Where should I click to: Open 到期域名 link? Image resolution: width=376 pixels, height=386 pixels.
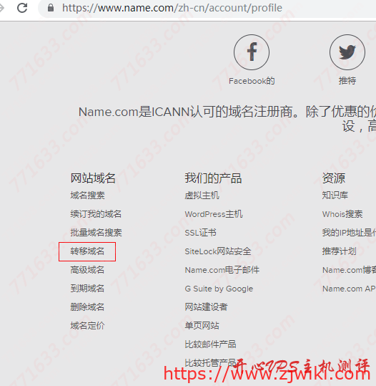(87, 289)
